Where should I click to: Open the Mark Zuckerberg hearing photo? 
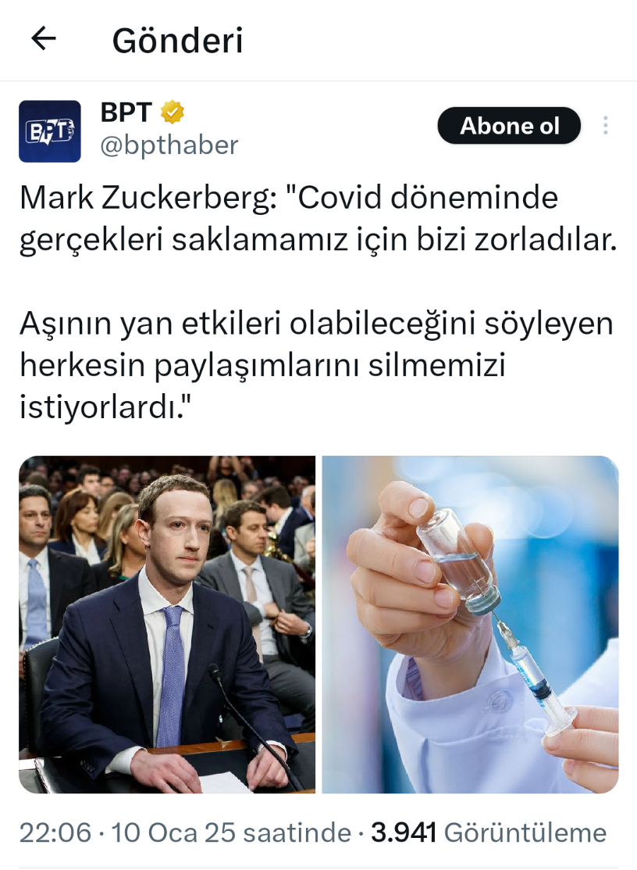[x=167, y=625]
